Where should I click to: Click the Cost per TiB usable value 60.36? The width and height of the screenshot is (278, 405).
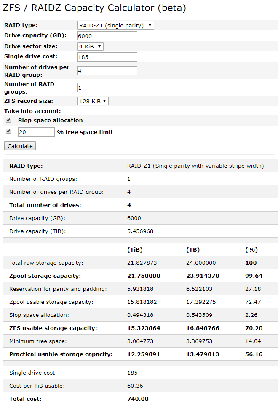point(135,386)
